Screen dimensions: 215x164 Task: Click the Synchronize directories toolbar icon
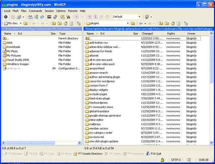point(36,17)
